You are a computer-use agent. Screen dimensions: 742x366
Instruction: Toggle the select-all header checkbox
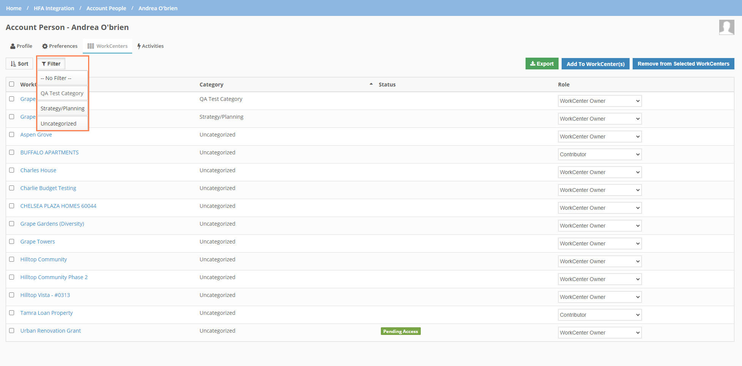coord(12,84)
